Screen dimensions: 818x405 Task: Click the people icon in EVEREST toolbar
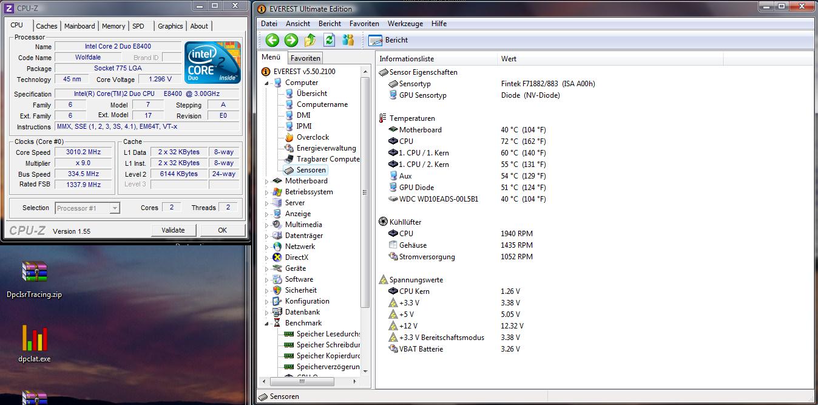348,40
